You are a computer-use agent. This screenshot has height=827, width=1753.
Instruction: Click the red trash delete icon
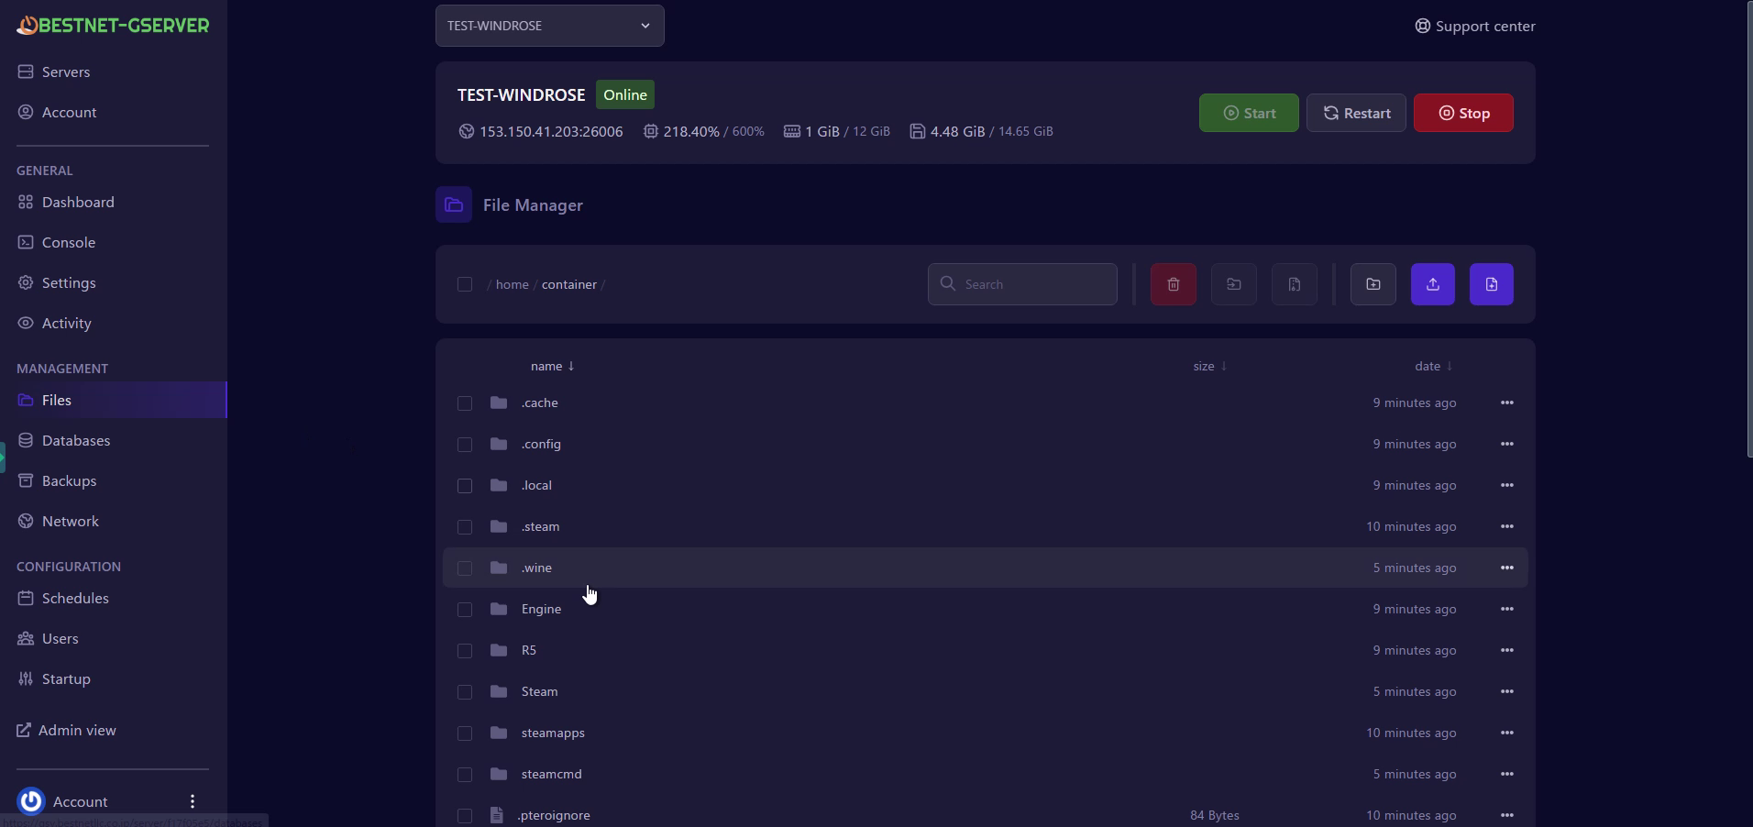1173,284
